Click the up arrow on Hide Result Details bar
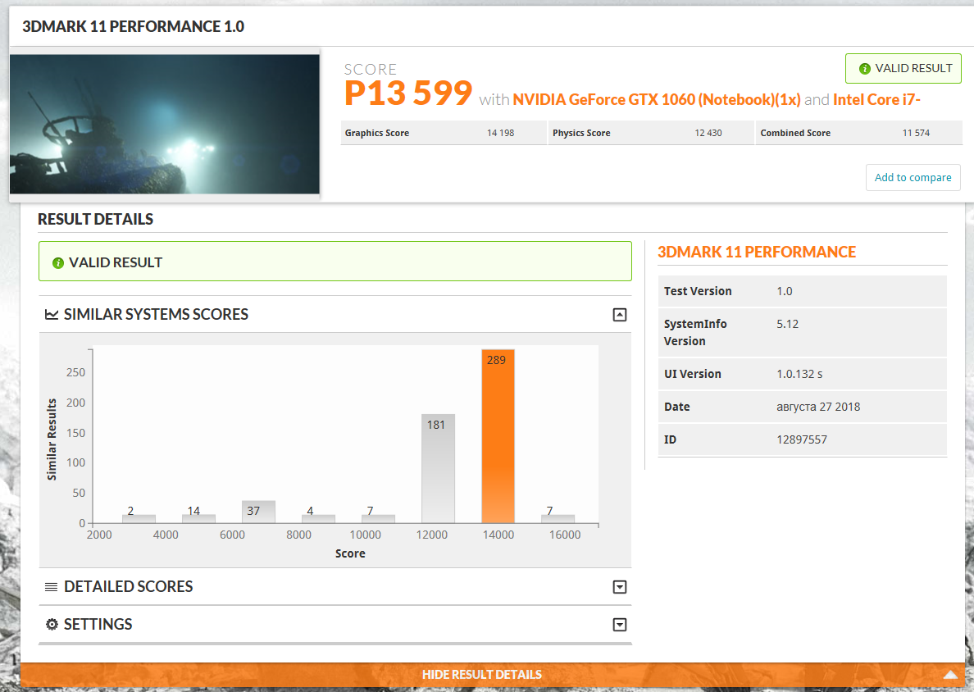 pos(950,675)
